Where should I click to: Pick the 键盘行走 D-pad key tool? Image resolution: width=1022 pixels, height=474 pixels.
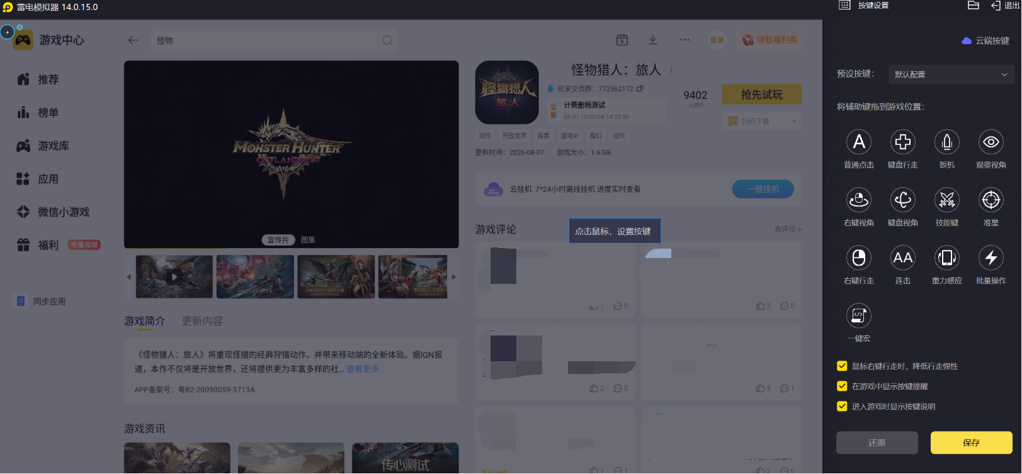(x=903, y=142)
